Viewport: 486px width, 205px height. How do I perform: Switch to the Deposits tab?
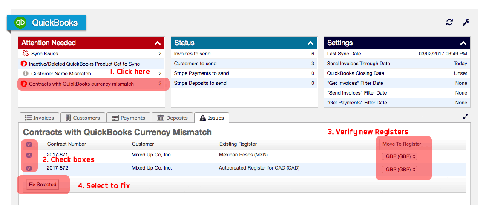(172, 118)
